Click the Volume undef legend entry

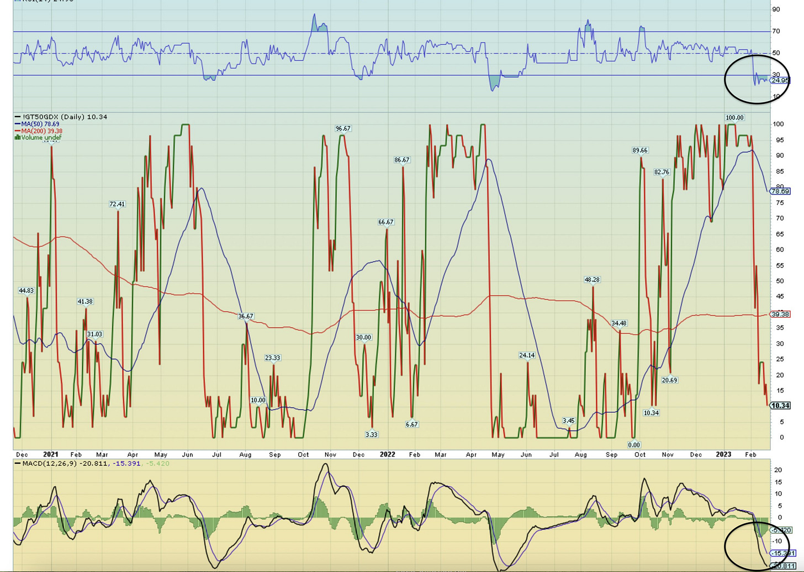pos(38,138)
